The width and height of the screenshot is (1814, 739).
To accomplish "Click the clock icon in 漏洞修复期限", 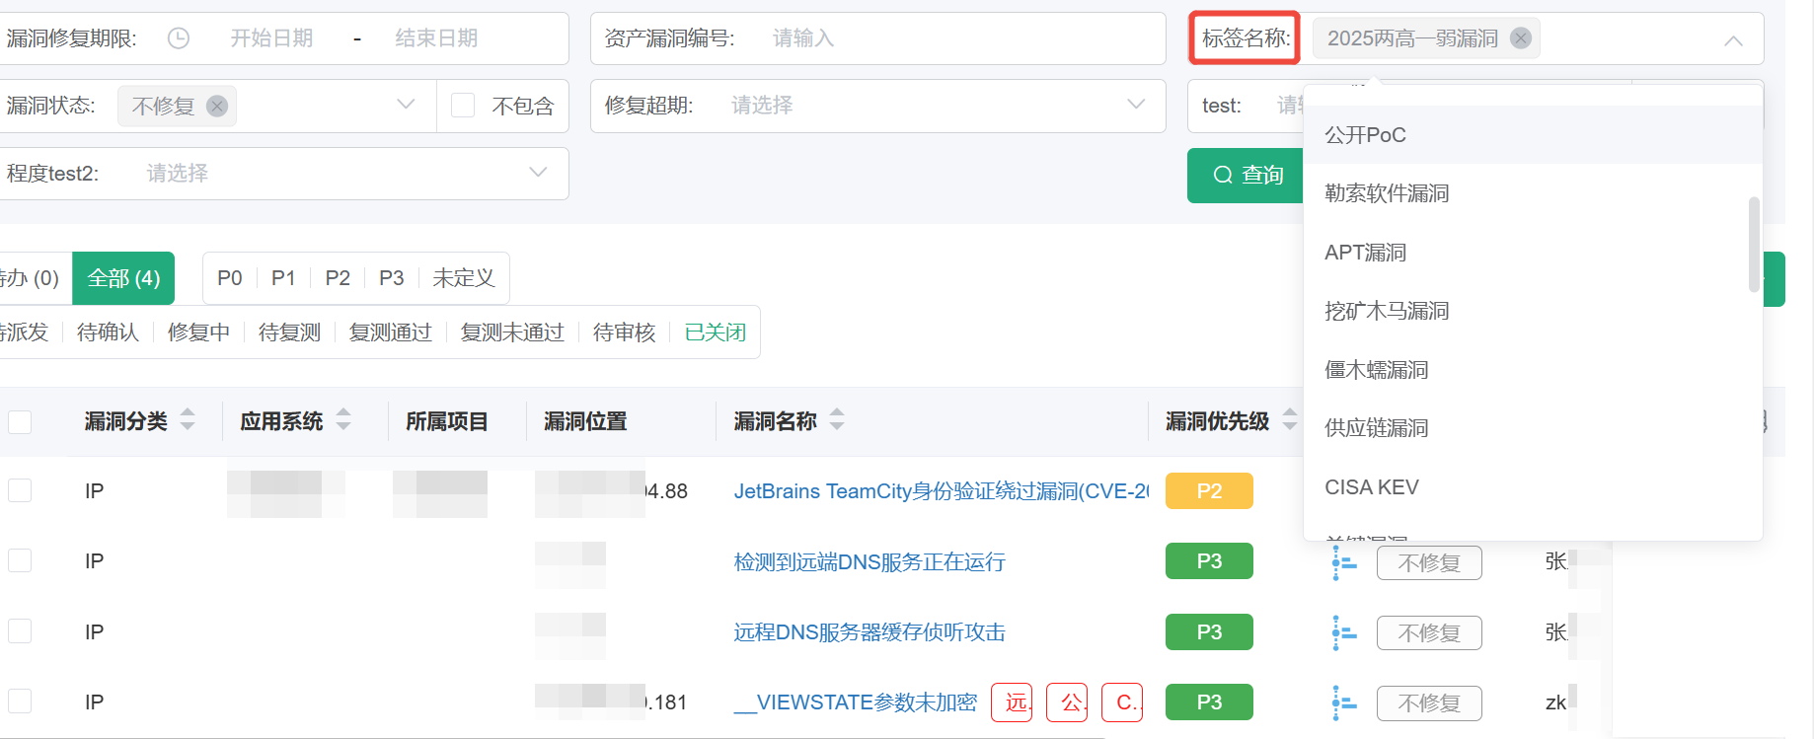I will click(x=179, y=38).
